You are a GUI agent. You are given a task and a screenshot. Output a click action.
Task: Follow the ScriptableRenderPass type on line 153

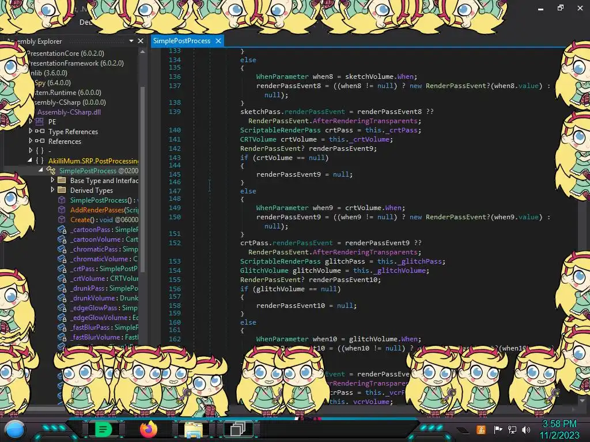281,261
